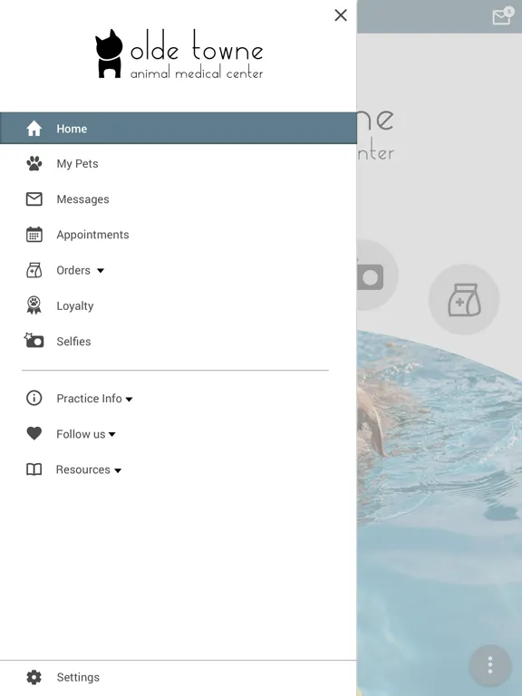Click the calendar icon beside Appointments
Image resolution: width=522 pixels, height=696 pixels.
[x=34, y=235]
